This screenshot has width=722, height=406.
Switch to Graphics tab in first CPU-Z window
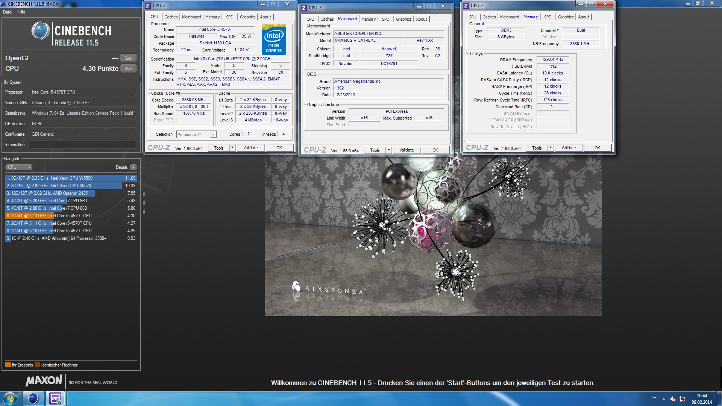click(x=247, y=17)
